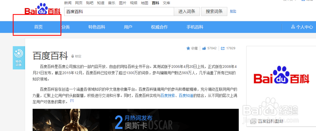Click the search field containing 百度百科

coord(119,11)
